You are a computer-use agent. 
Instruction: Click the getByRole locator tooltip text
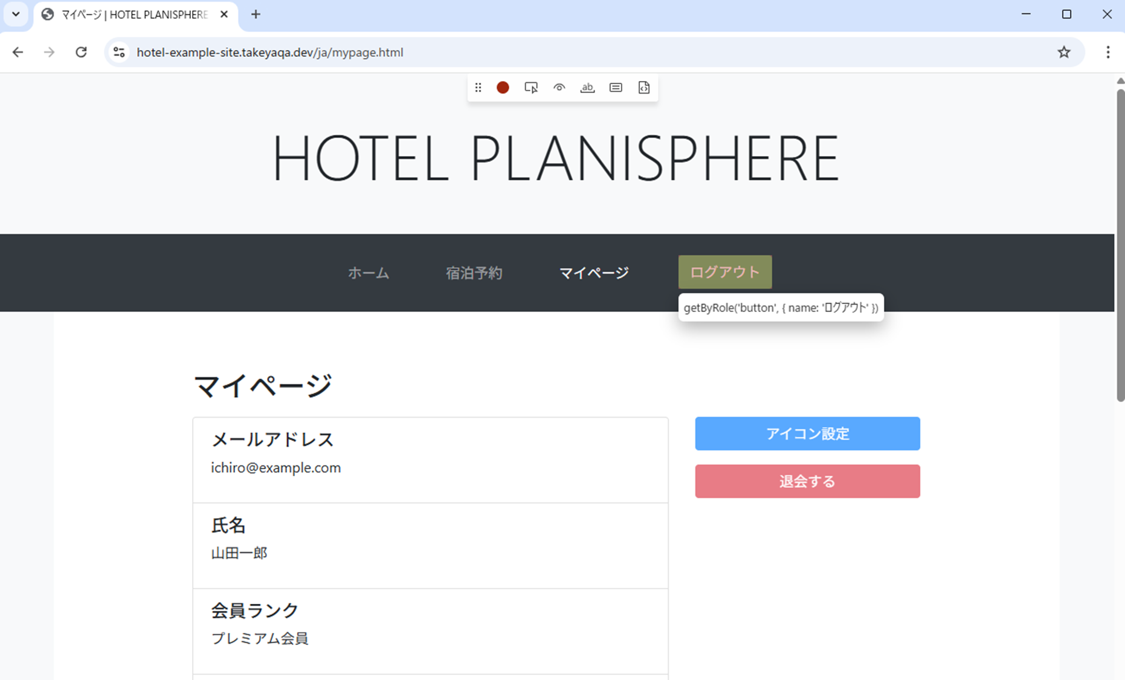click(x=781, y=308)
